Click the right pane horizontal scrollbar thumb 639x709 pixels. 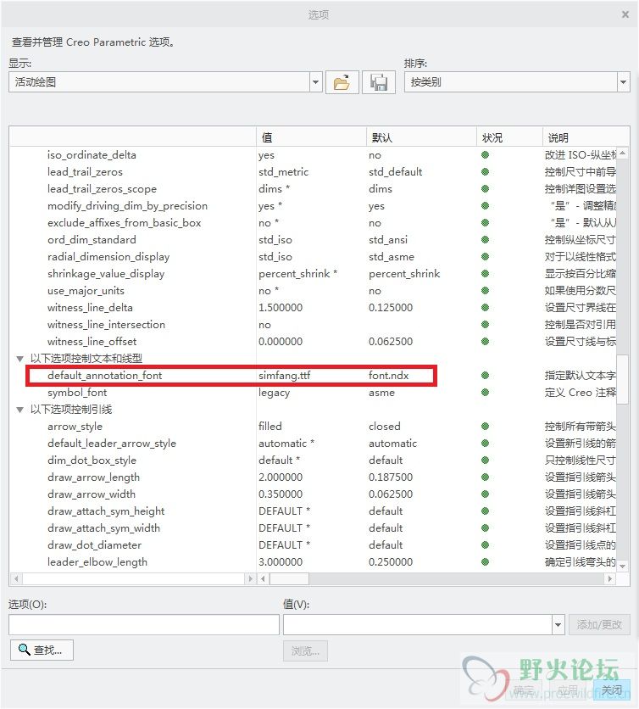click(x=289, y=578)
